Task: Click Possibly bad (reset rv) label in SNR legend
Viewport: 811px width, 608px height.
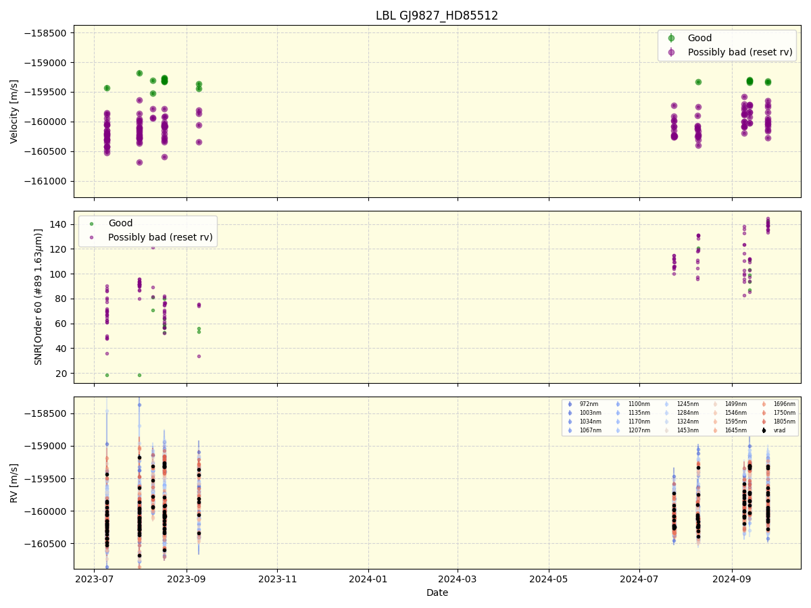Action: 160,237
